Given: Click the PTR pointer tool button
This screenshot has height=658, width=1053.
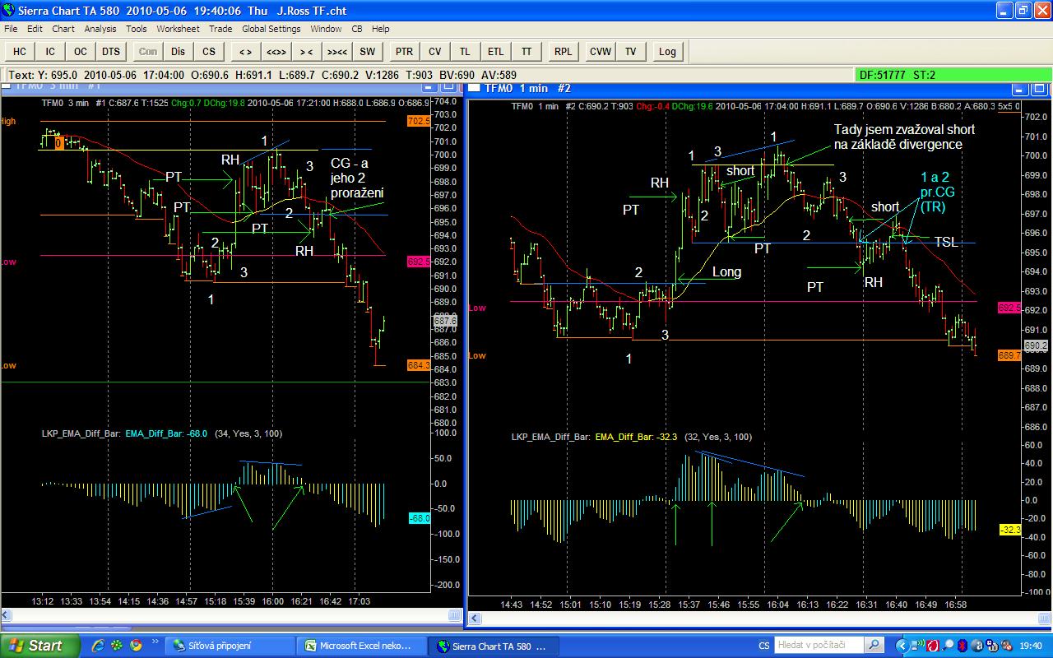Looking at the screenshot, I should (404, 51).
